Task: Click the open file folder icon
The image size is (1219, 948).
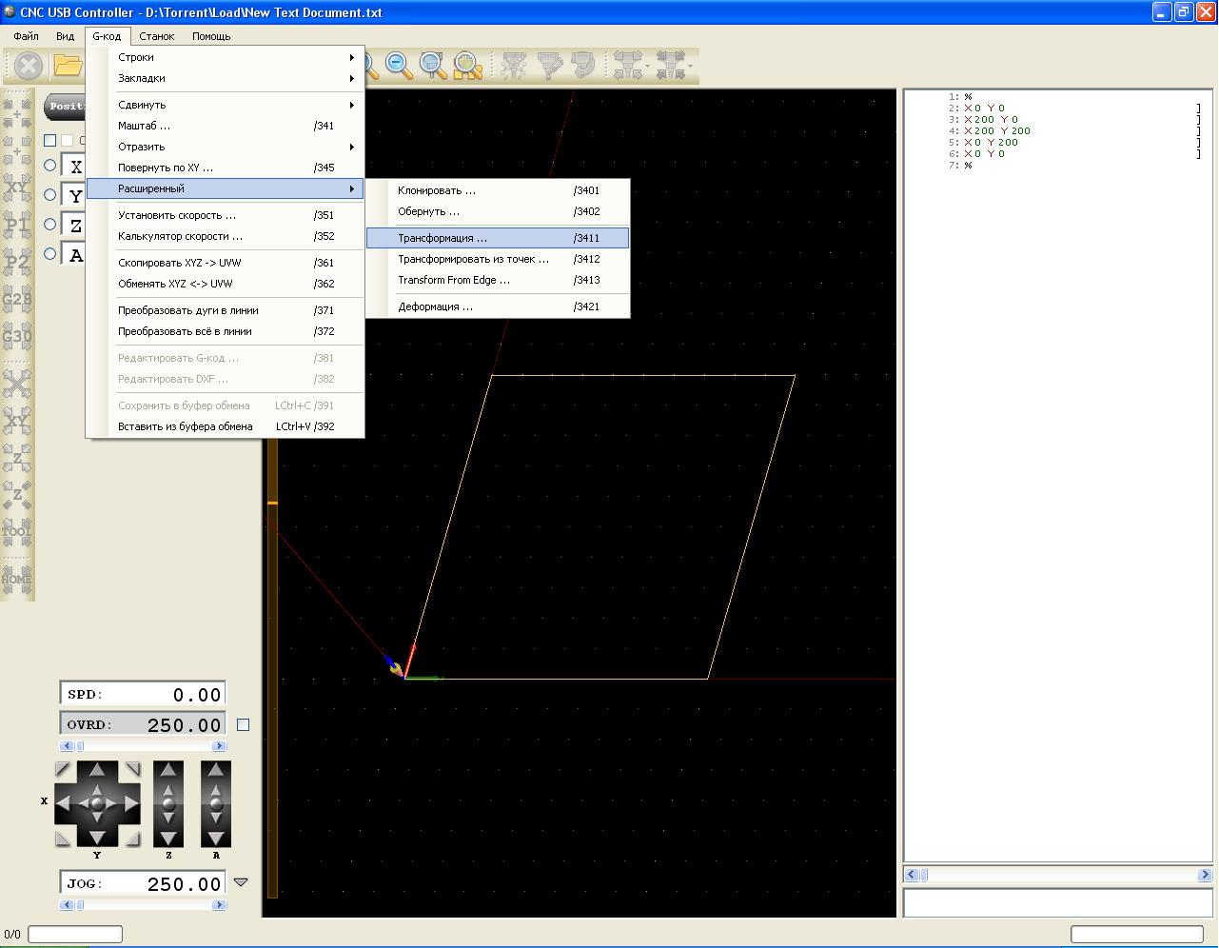Action: point(68,66)
